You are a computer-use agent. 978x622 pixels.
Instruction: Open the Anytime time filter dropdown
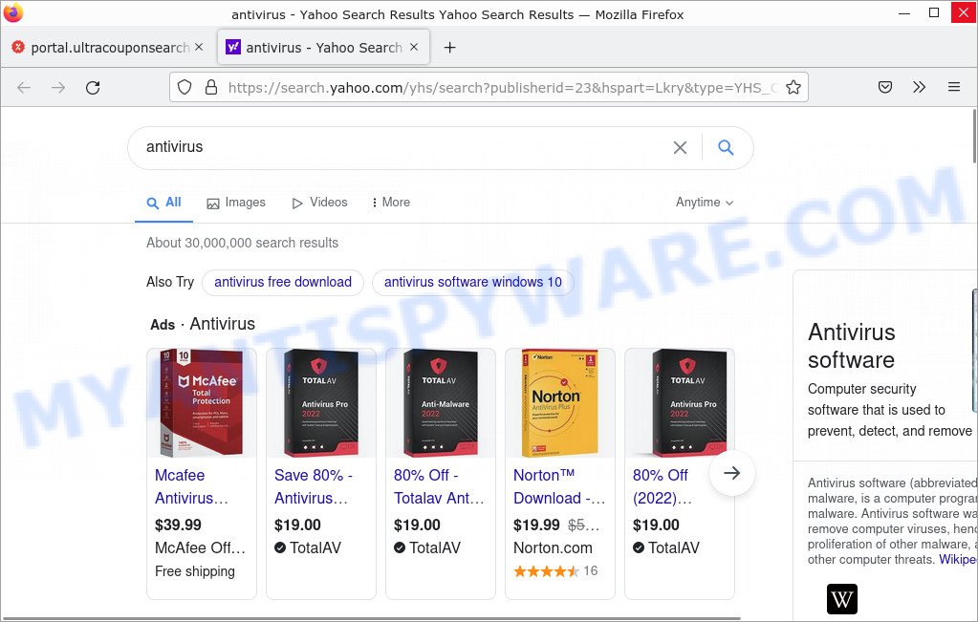705,203
